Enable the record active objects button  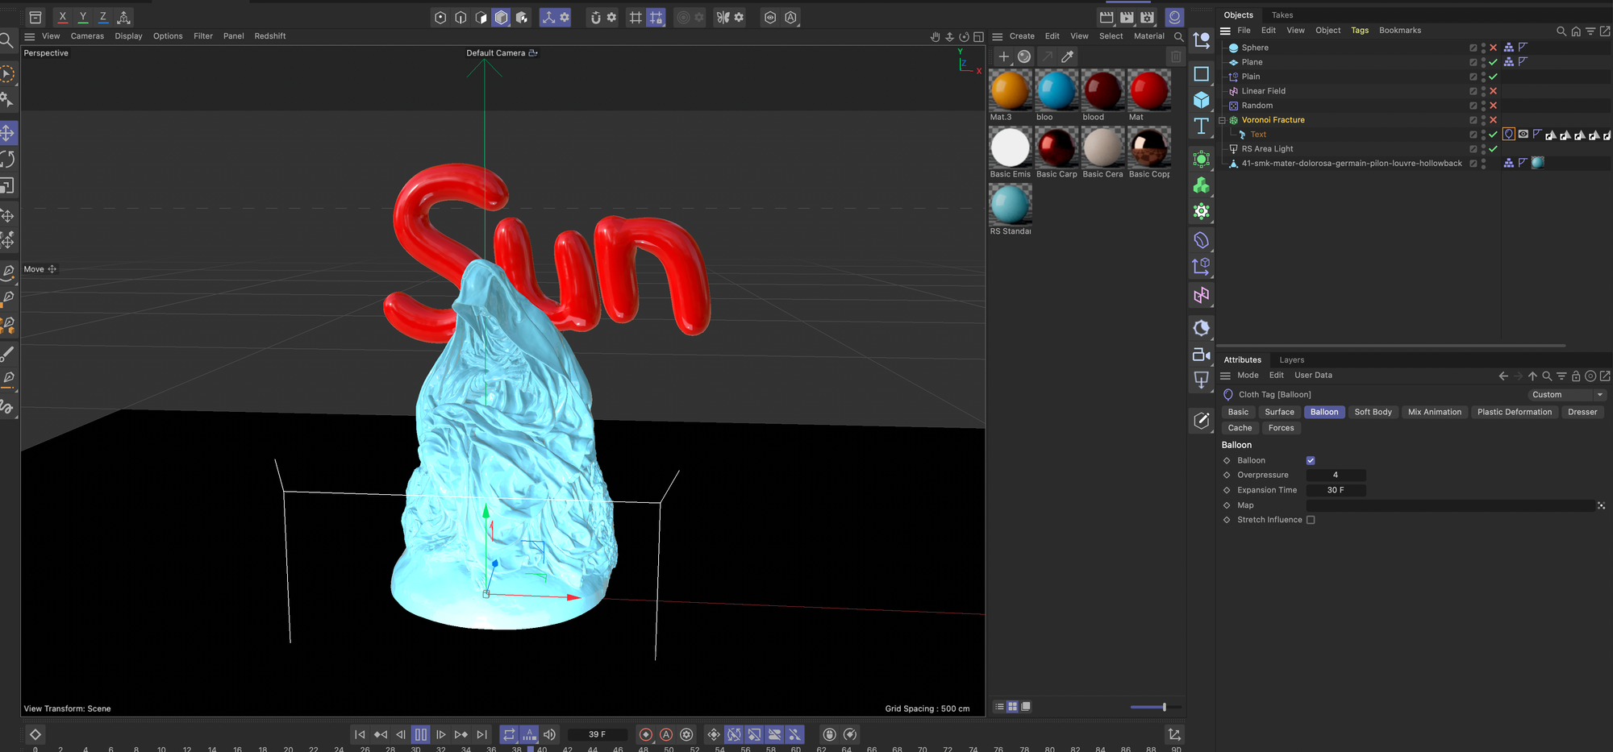tap(645, 734)
